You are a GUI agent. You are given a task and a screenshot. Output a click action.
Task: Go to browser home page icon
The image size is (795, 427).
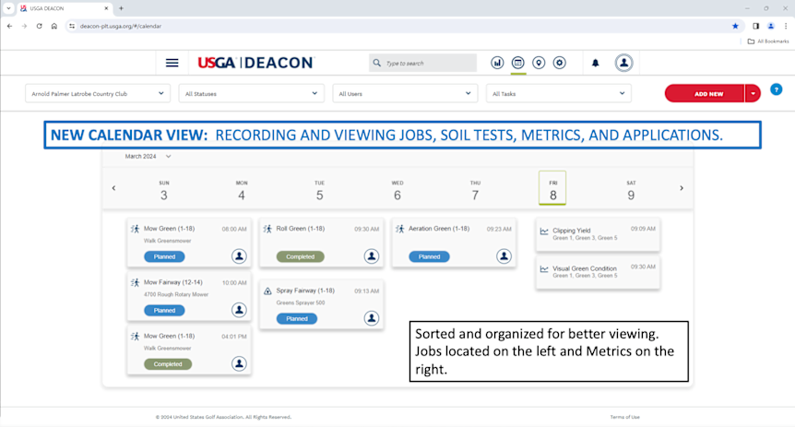pos(54,26)
